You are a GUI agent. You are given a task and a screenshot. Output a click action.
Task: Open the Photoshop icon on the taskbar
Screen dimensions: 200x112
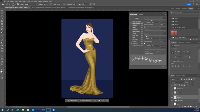tap(48, 110)
